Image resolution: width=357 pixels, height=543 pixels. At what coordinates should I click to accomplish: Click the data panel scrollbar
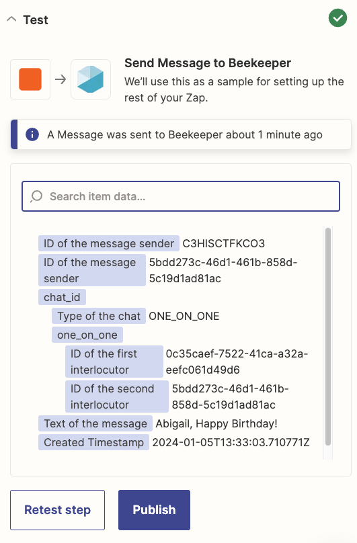pyautogui.click(x=328, y=336)
